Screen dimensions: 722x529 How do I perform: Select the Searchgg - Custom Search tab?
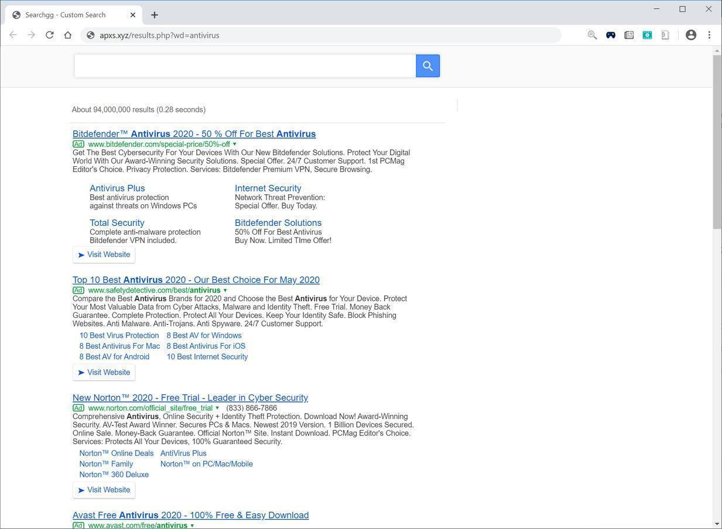[73, 15]
